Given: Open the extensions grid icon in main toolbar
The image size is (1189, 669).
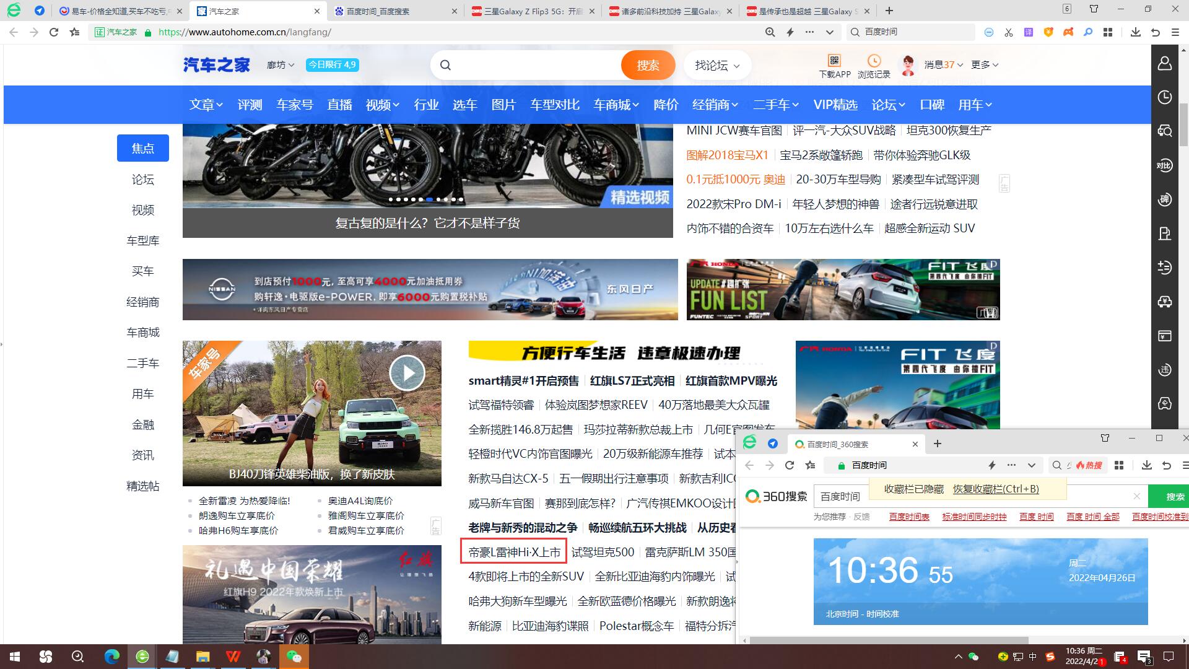Looking at the screenshot, I should 1108,32.
